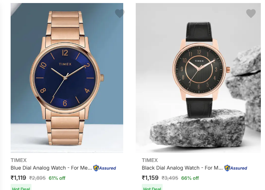Click the 66% off discount label

(x=190, y=178)
